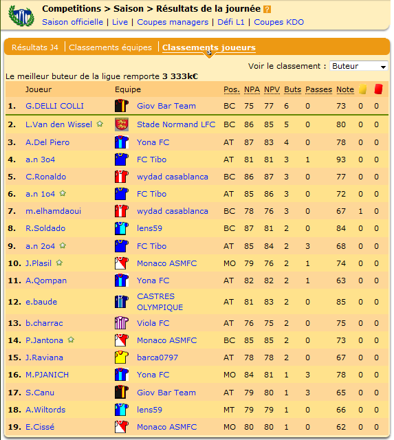Click Monaco ASMFC jersey in P.Jantona row
Screen dimensions: 394x440
pyautogui.click(x=122, y=340)
